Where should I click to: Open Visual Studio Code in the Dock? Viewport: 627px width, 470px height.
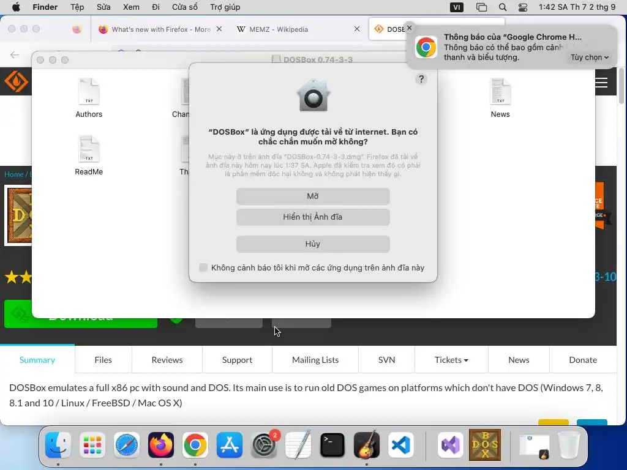(x=401, y=445)
